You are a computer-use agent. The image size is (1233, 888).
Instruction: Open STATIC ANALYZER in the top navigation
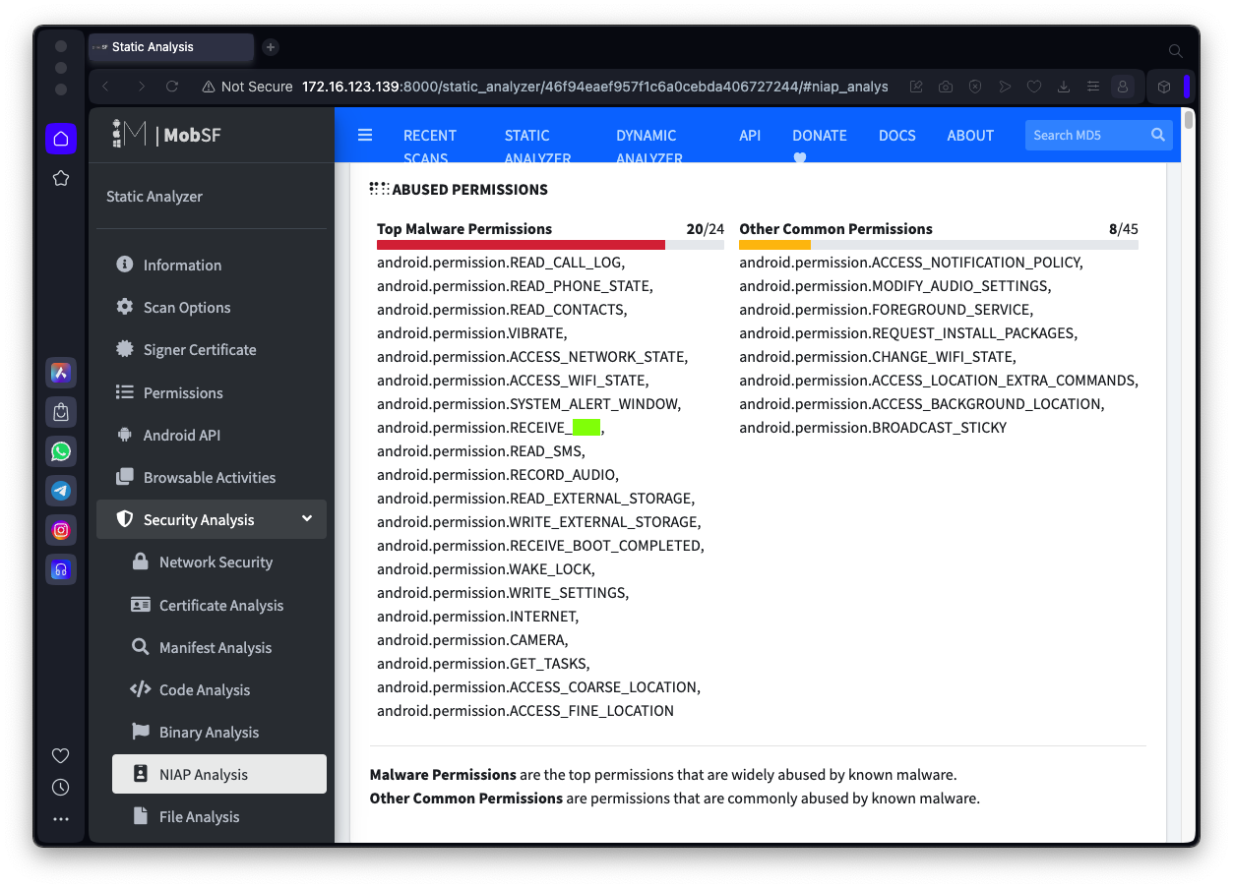point(538,147)
